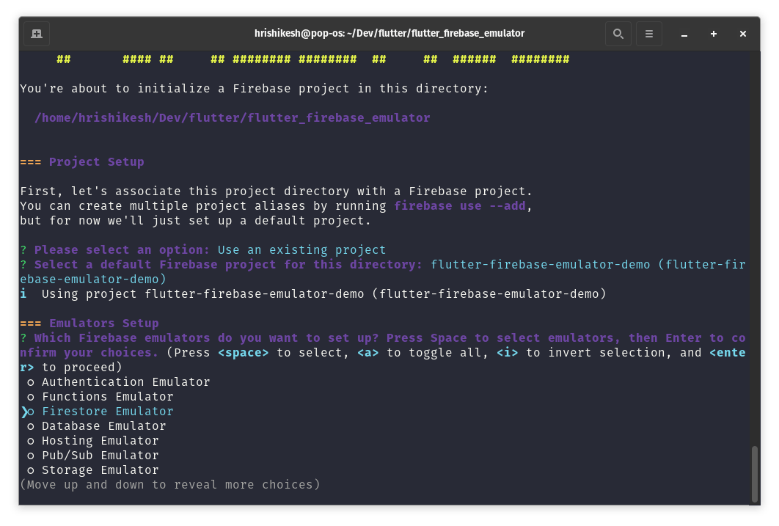Viewport: 779px width, 526px height.
Task: Minimize the terminal window
Action: (684, 34)
